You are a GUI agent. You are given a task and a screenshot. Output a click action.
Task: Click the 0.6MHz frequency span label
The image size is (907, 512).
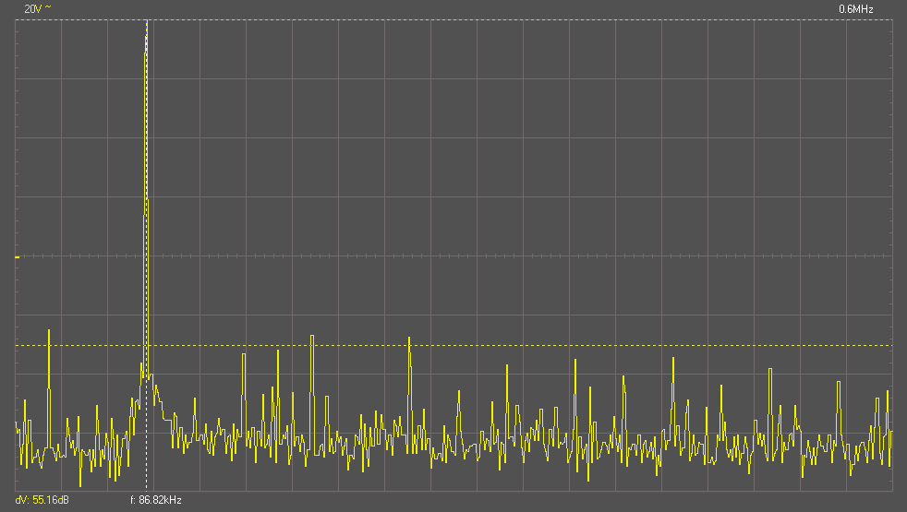pyautogui.click(x=855, y=8)
